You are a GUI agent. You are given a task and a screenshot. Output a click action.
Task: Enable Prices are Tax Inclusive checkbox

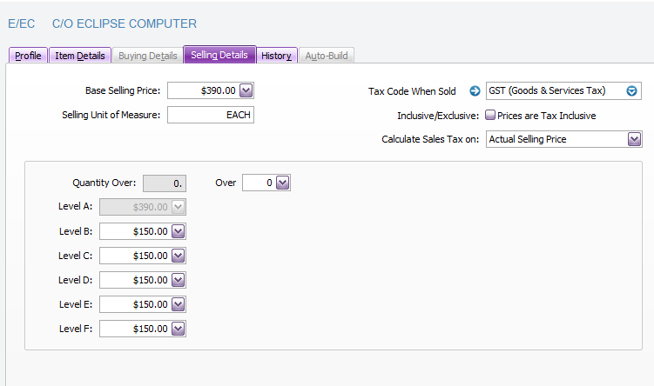coord(490,115)
